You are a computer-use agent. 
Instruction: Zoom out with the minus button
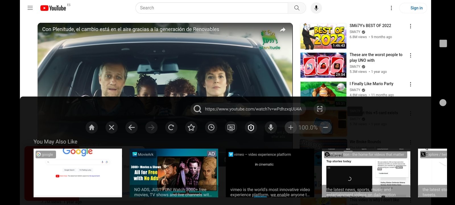[x=326, y=128]
